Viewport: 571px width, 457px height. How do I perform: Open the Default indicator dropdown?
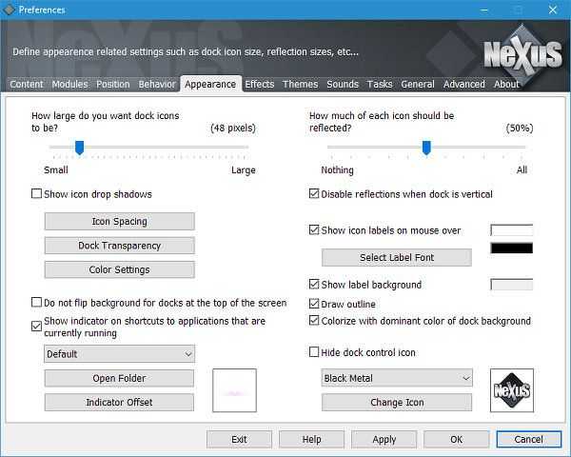click(x=119, y=354)
